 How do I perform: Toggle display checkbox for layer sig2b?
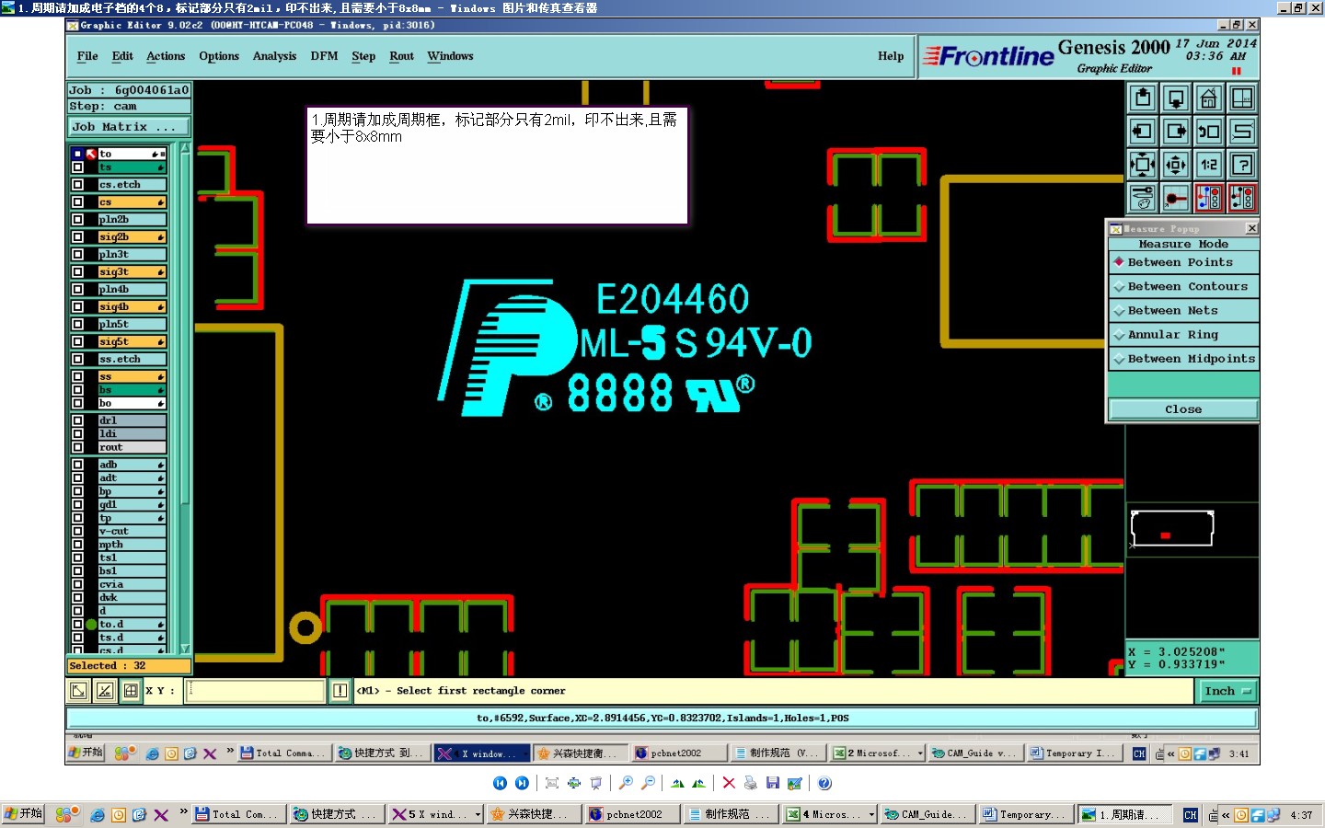coord(78,237)
